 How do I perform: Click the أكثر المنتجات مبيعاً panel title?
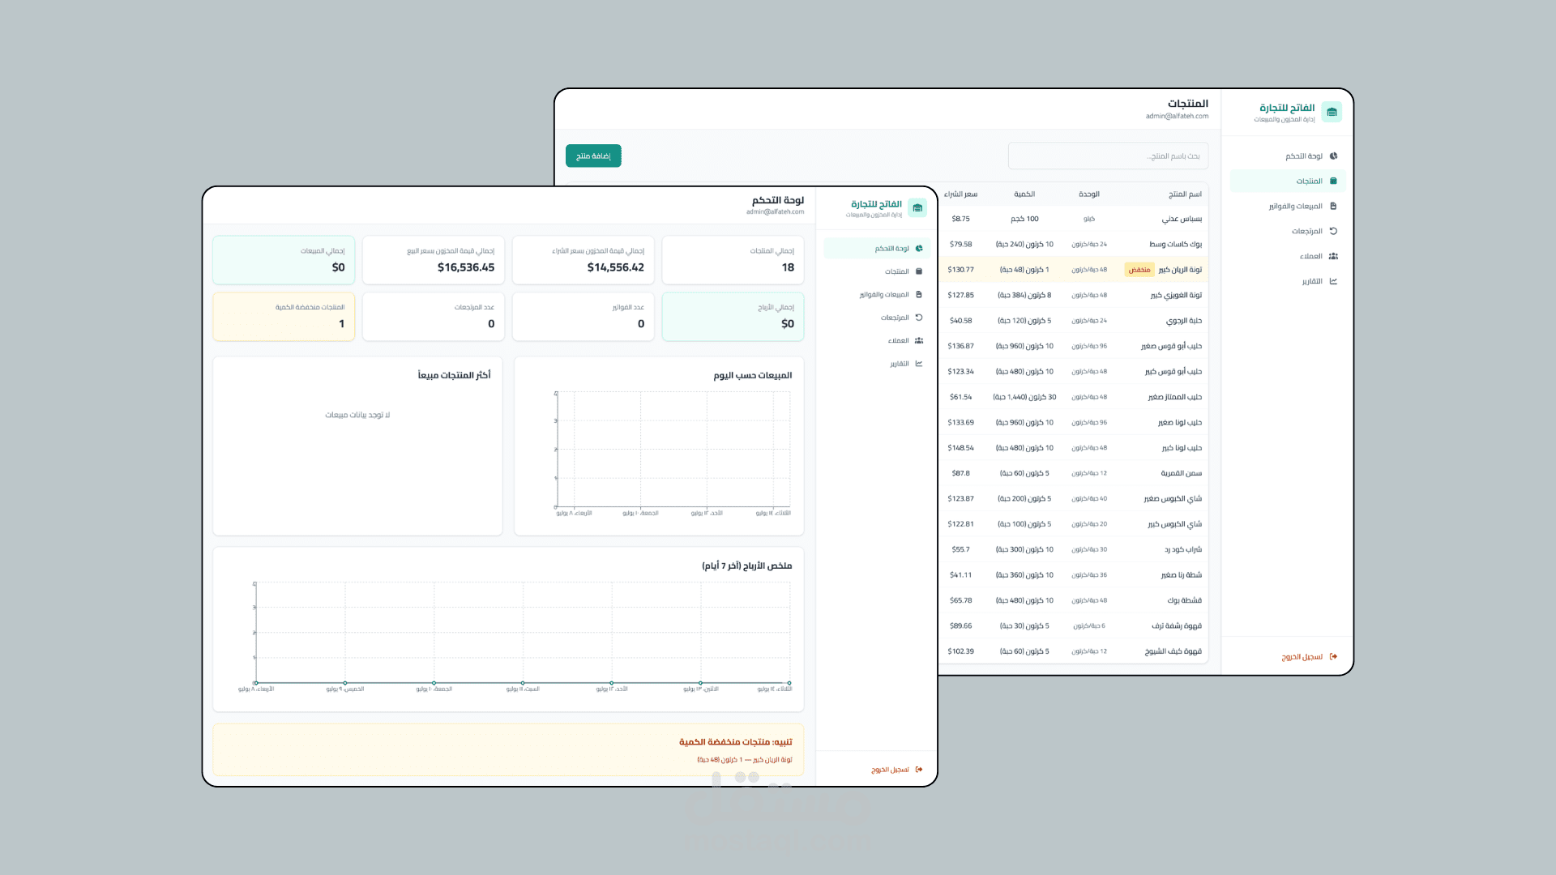coord(454,375)
